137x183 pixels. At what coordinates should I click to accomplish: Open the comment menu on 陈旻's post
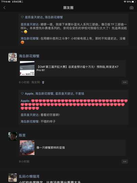[124, 162]
